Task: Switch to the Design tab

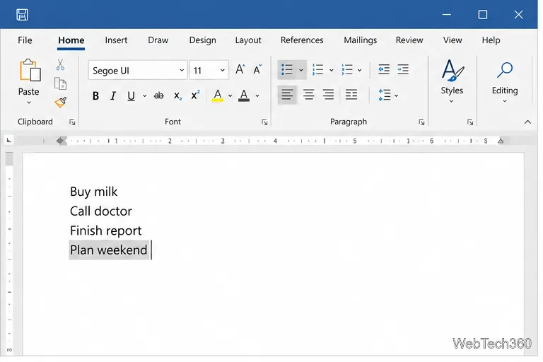Action: (x=203, y=40)
